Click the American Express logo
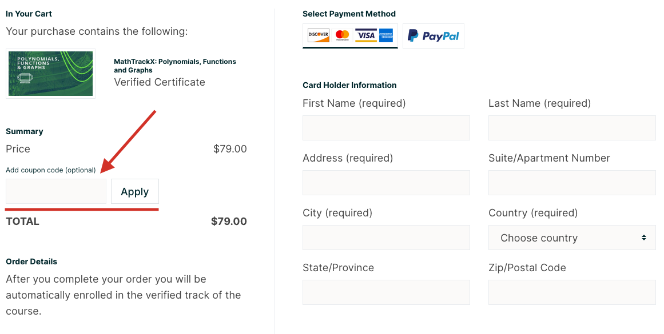 (386, 35)
